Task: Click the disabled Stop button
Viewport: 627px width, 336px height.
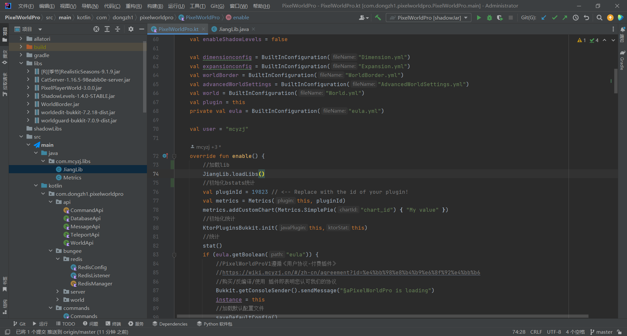Action: point(511,18)
